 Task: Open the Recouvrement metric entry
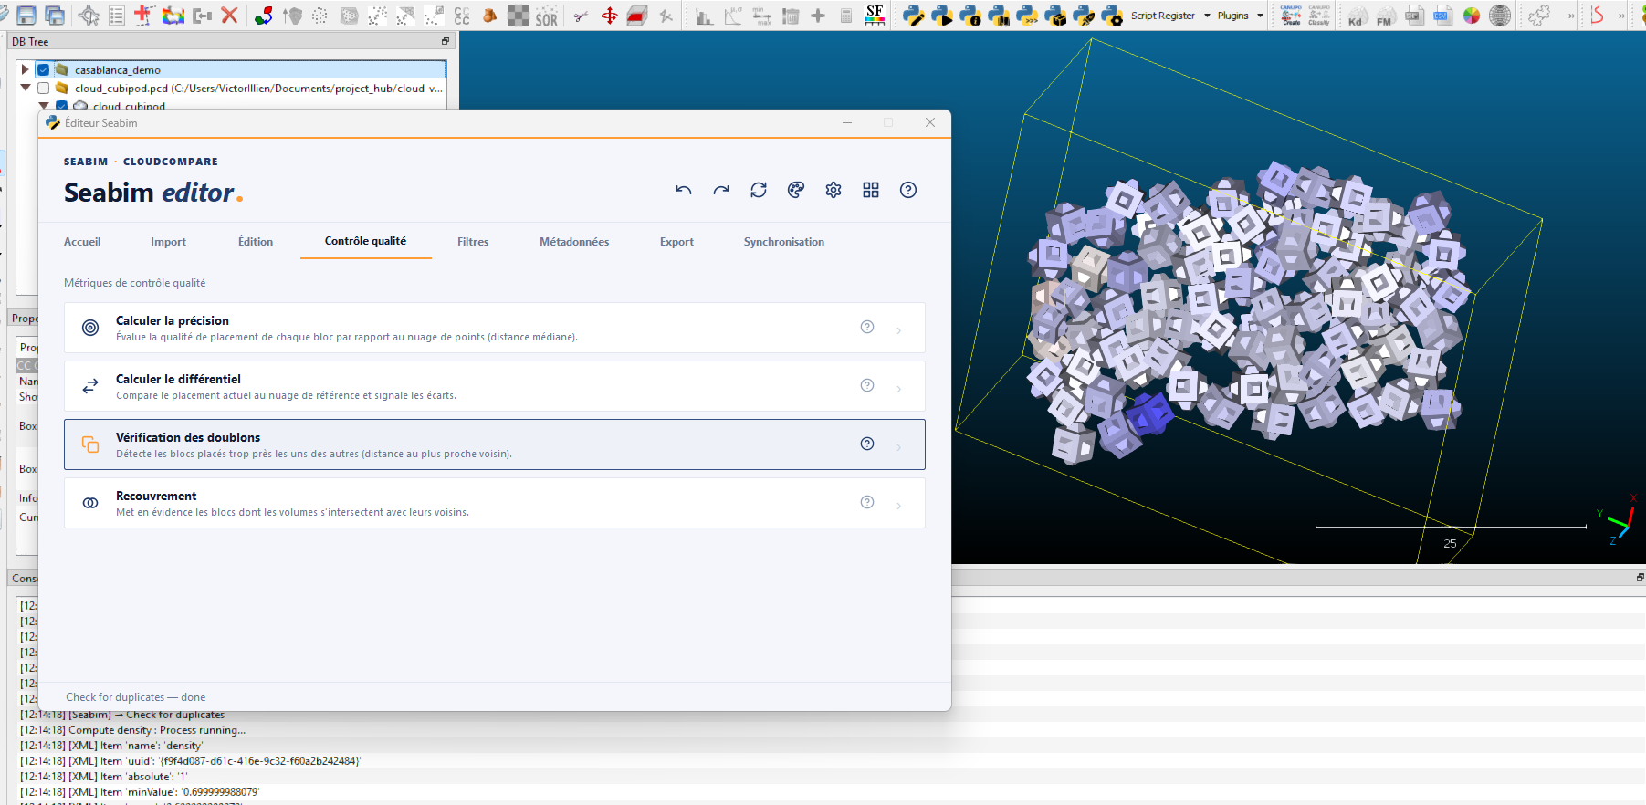point(494,503)
